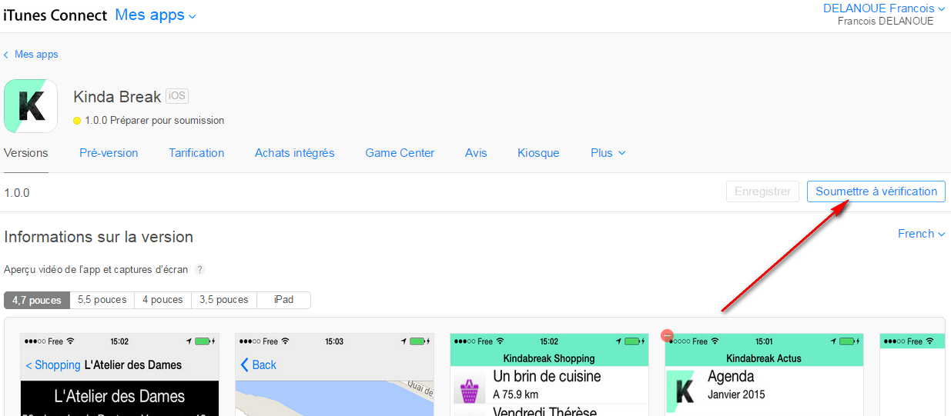Select the iPad screen size
Image resolution: width=951 pixels, height=416 pixels.
(x=283, y=300)
